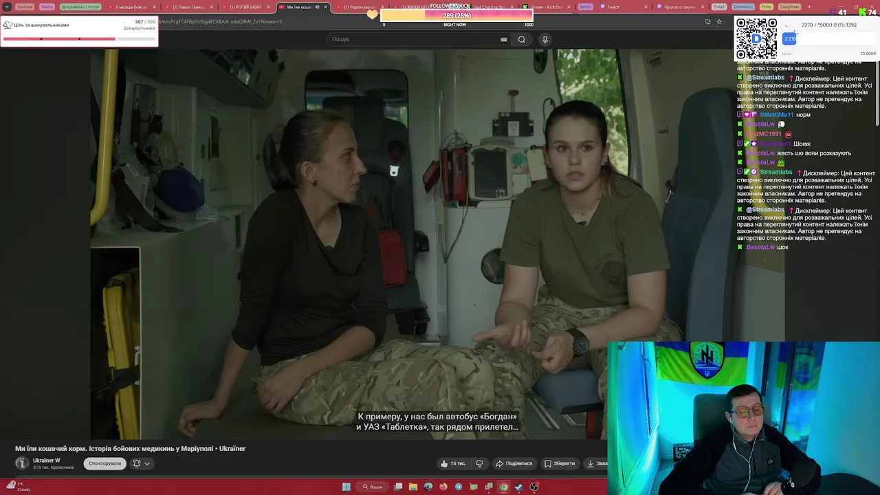Switch to the "(1) Павло Паліса" tab
The image size is (880, 495).
(188, 7)
